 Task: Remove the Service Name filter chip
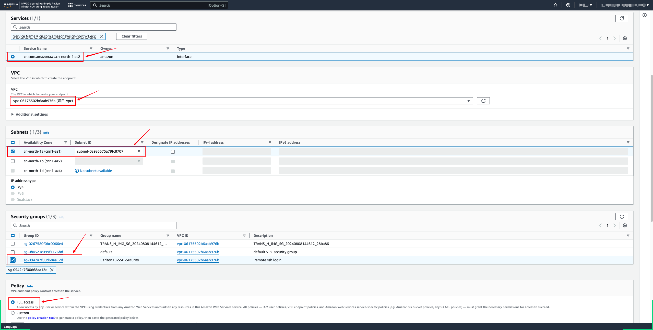tap(102, 36)
